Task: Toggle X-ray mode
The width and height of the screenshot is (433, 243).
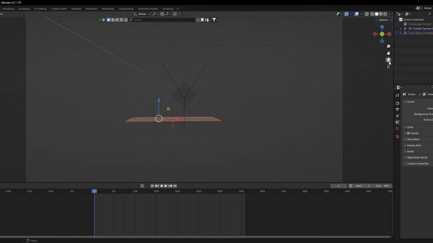Action: pos(367,14)
